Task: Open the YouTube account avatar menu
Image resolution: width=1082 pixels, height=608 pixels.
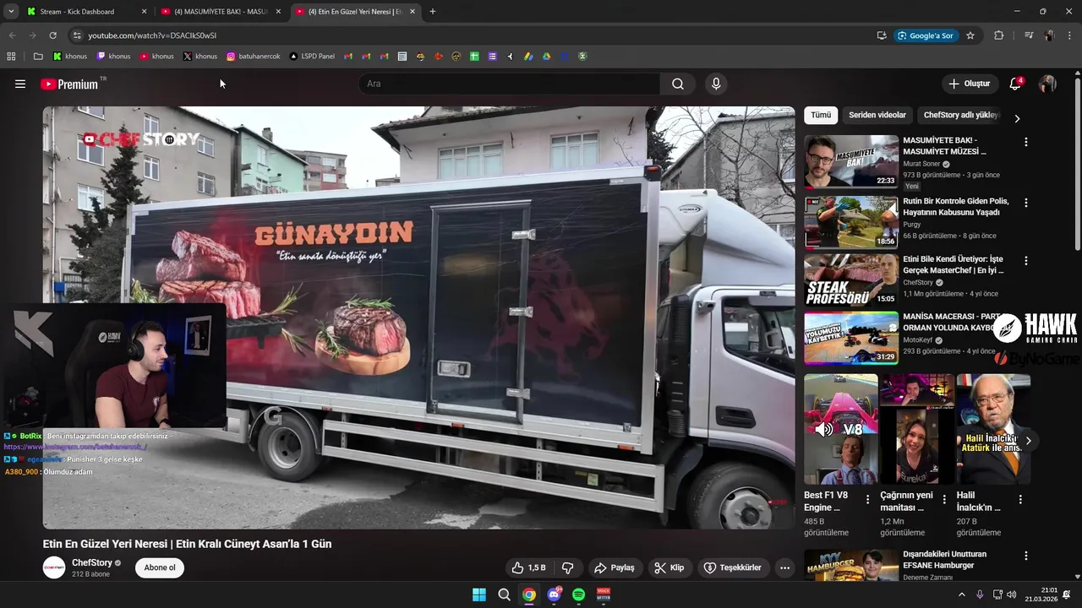Action: [x=1047, y=84]
